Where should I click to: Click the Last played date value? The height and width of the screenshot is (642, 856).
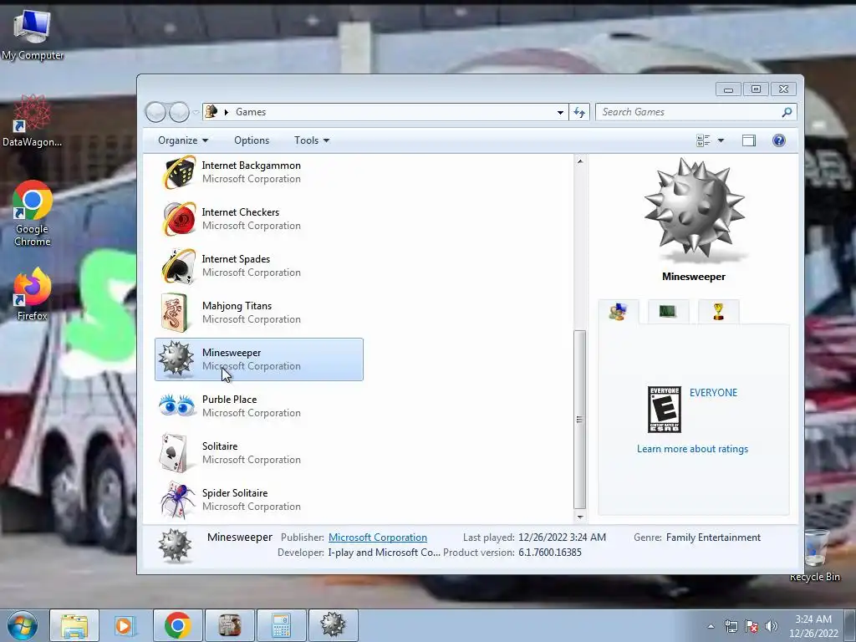pos(562,538)
